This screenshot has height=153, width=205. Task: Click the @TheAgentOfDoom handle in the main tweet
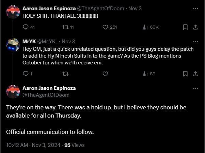pyautogui.click(x=46, y=95)
